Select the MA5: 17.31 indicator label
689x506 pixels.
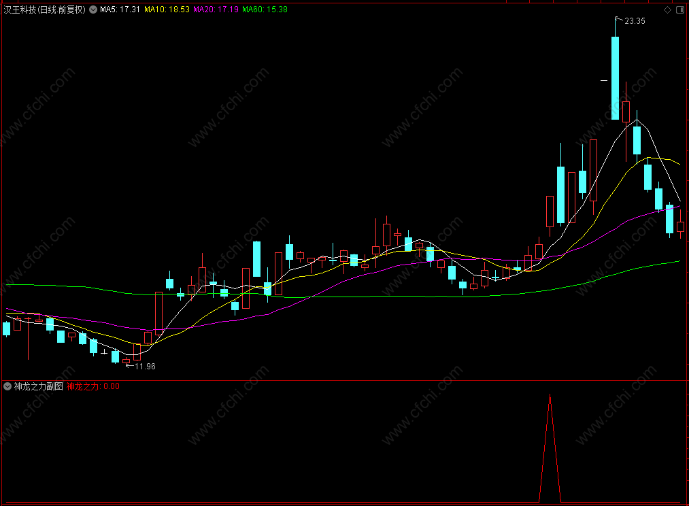point(120,10)
